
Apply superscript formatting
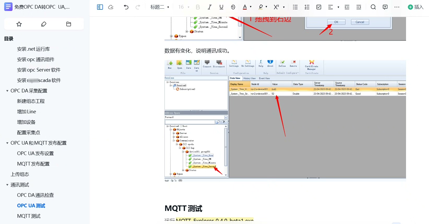[x=276, y=7]
